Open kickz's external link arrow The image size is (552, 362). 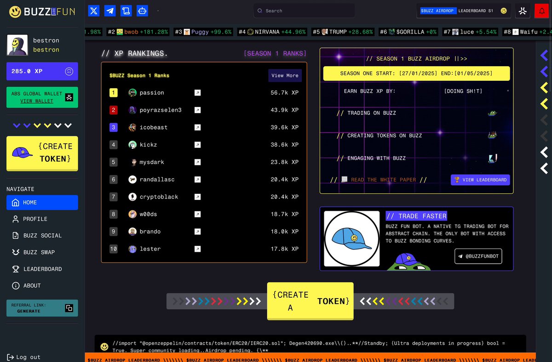197,145
